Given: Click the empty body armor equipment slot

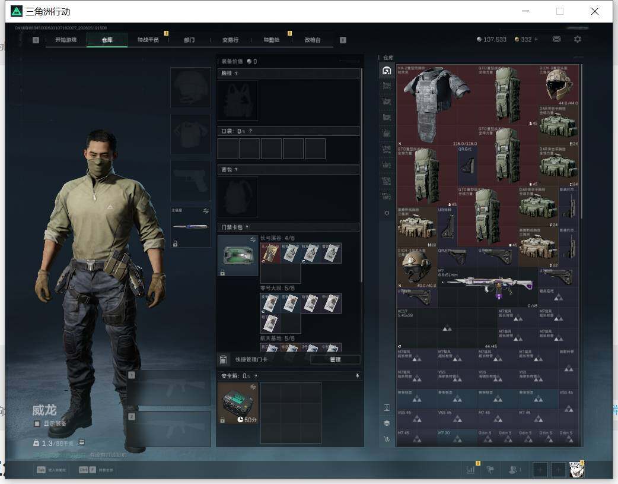Looking at the screenshot, I should point(190,134).
